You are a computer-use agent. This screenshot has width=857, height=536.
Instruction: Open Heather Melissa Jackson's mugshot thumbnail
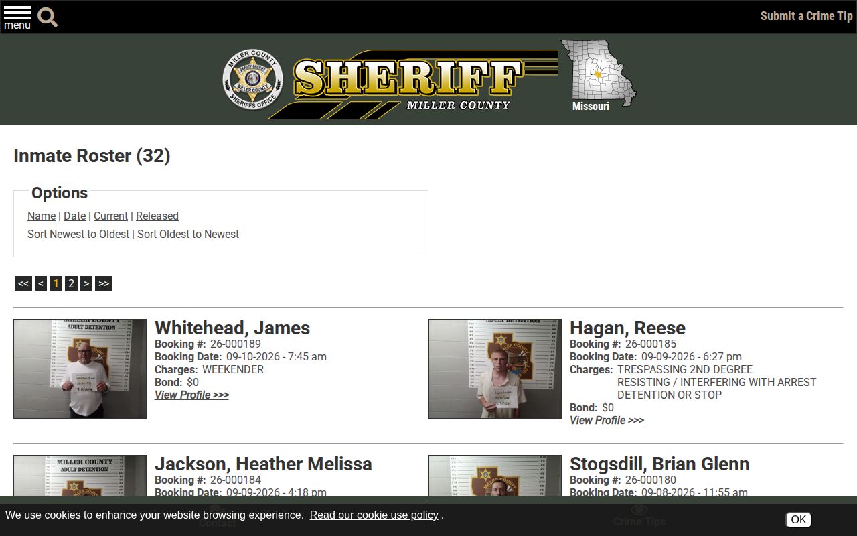click(x=80, y=476)
